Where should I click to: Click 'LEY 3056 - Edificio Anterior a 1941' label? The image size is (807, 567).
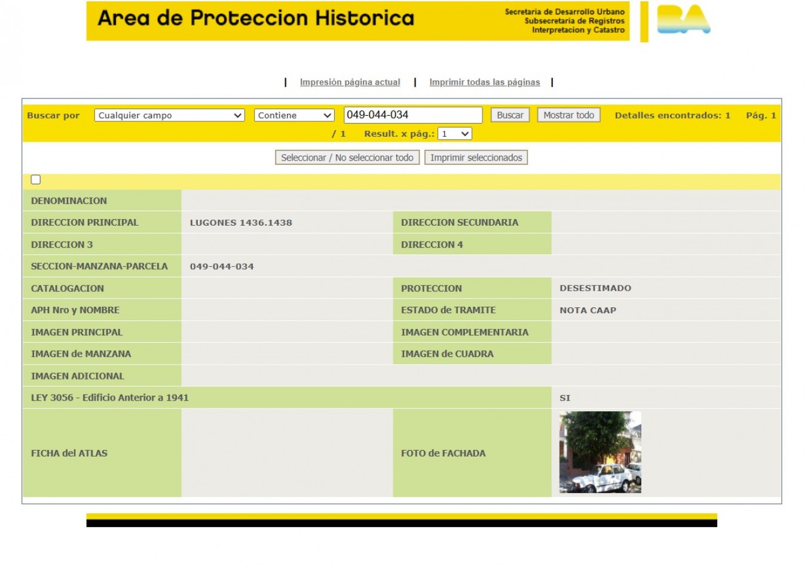(x=110, y=397)
